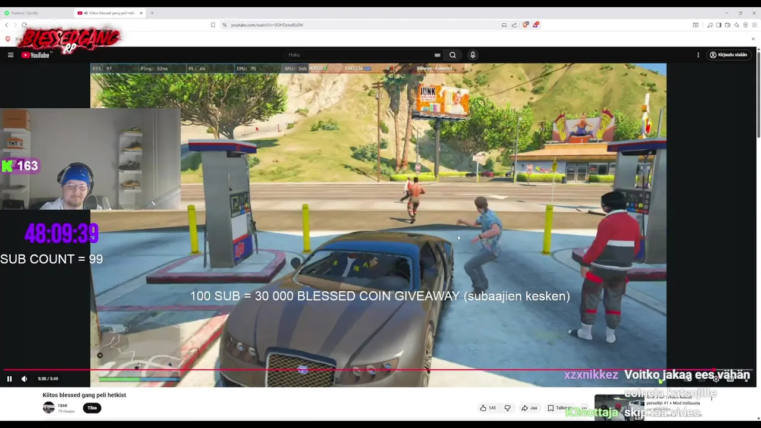Reload the page
Screen dimensions: 761x428
click(24, 25)
